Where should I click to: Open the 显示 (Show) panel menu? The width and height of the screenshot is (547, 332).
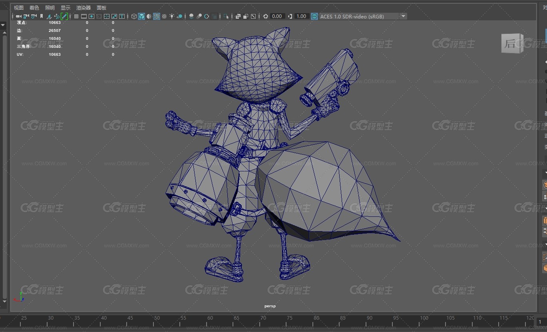(66, 8)
